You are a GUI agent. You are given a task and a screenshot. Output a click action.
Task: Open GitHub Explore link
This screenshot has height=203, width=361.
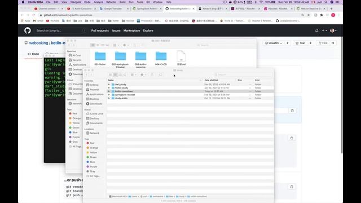pyautogui.click(x=148, y=30)
